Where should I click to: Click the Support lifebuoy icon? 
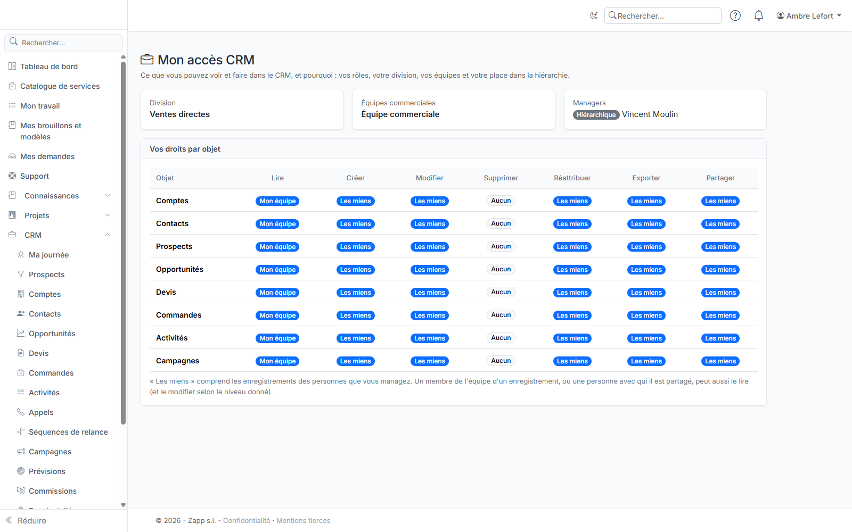point(12,176)
